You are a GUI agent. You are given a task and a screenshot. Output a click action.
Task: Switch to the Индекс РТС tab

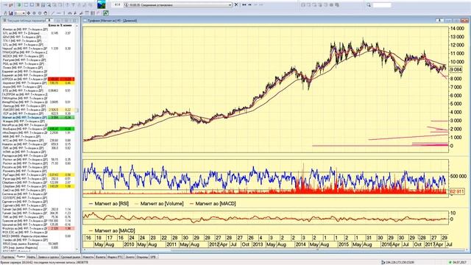point(116,257)
